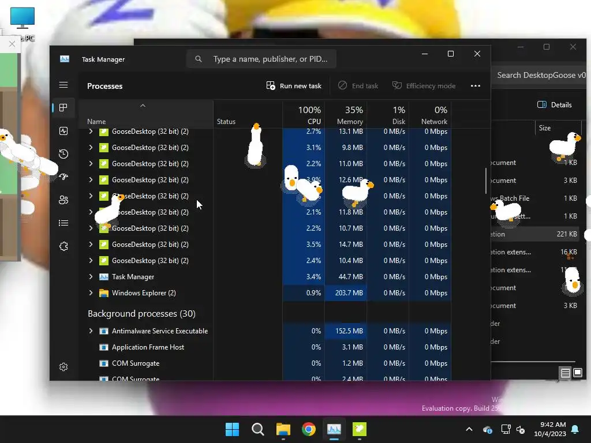Expand the GooseDesktop row using 10.7 MB
This screenshot has width=591, height=443.
(91, 228)
